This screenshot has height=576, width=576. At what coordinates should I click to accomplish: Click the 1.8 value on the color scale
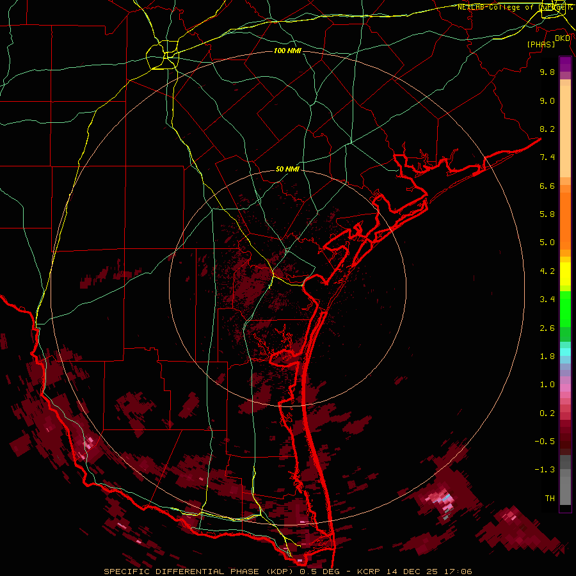point(547,356)
